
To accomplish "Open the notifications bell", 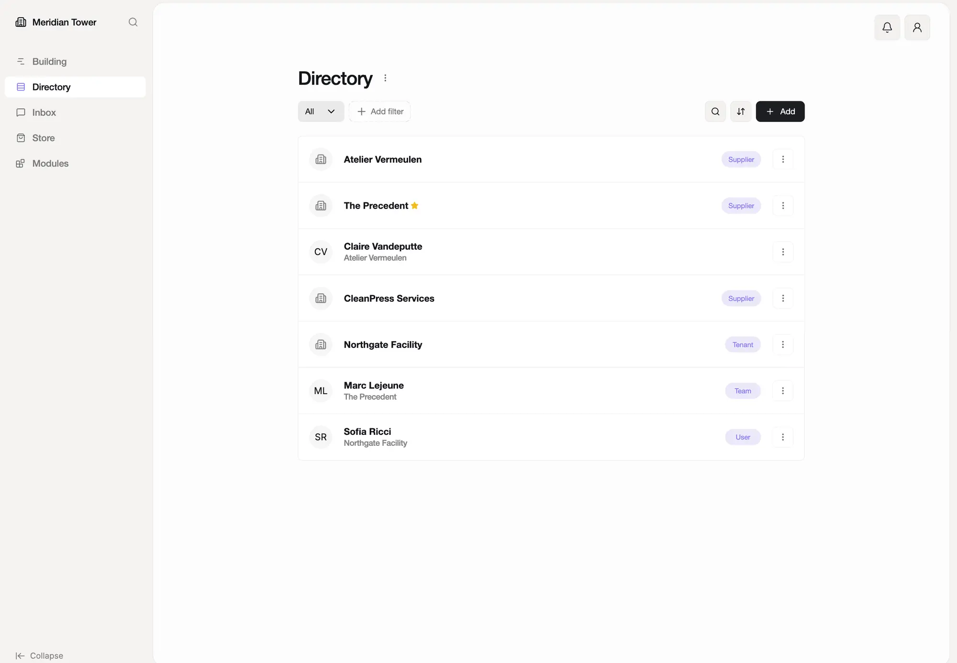I will [x=887, y=27].
